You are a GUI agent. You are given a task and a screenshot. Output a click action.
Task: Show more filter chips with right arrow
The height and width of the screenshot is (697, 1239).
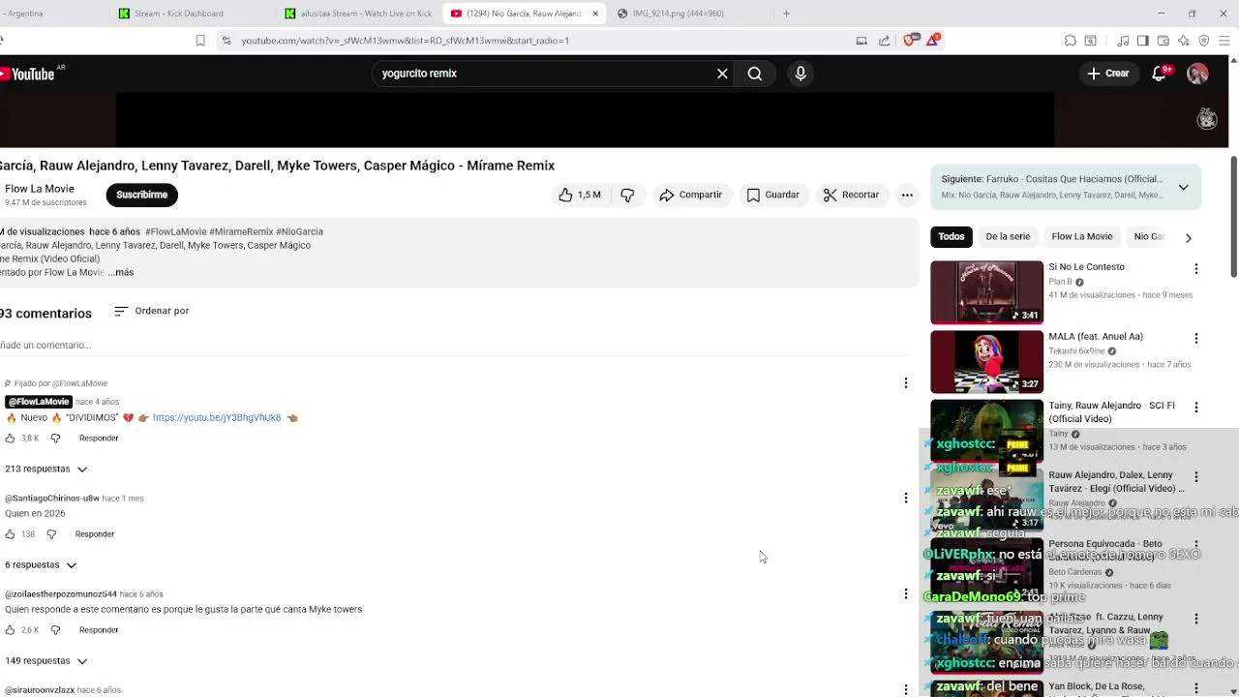1188,237
